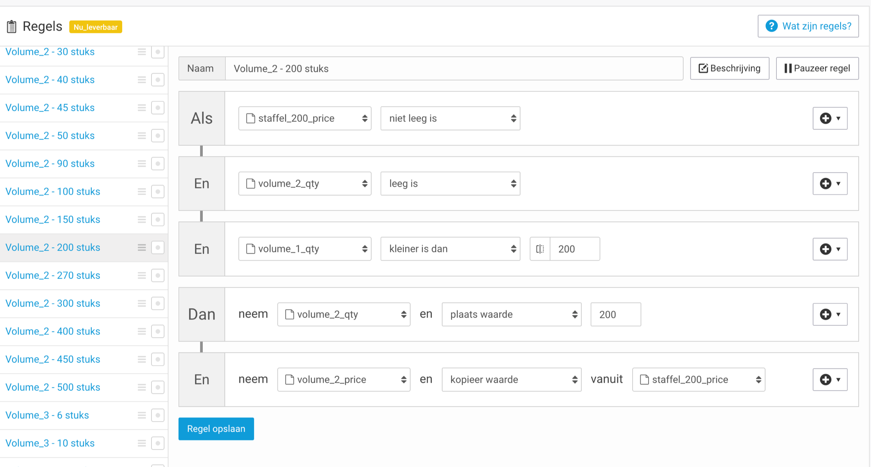The width and height of the screenshot is (871, 467).
Task: Open rule Volume_2 - 500 stuks
Action: coord(53,387)
